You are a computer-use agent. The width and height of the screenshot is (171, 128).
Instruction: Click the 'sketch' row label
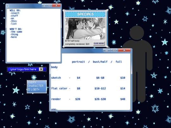click(x=56, y=78)
